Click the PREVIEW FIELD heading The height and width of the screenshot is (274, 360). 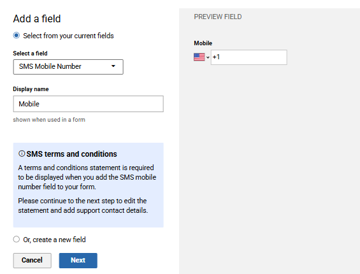pyautogui.click(x=218, y=17)
